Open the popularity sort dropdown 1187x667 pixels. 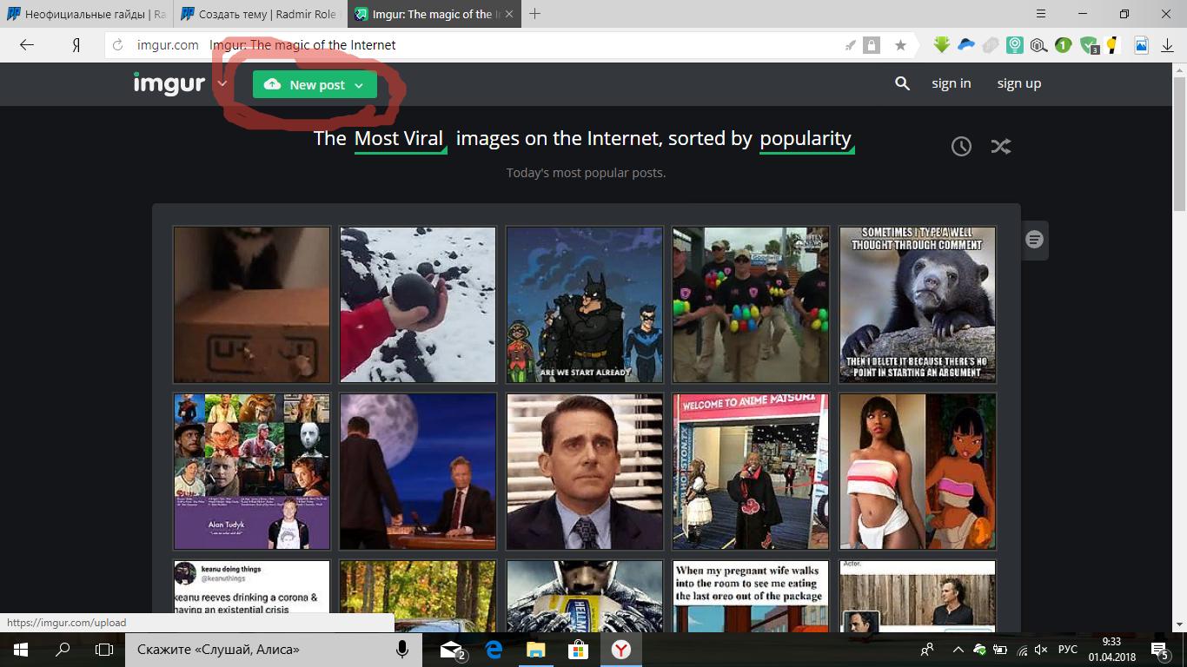806,139
